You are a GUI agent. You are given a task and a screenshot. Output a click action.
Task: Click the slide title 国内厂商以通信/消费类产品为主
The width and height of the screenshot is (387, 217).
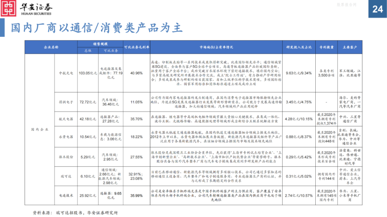pos(96,28)
